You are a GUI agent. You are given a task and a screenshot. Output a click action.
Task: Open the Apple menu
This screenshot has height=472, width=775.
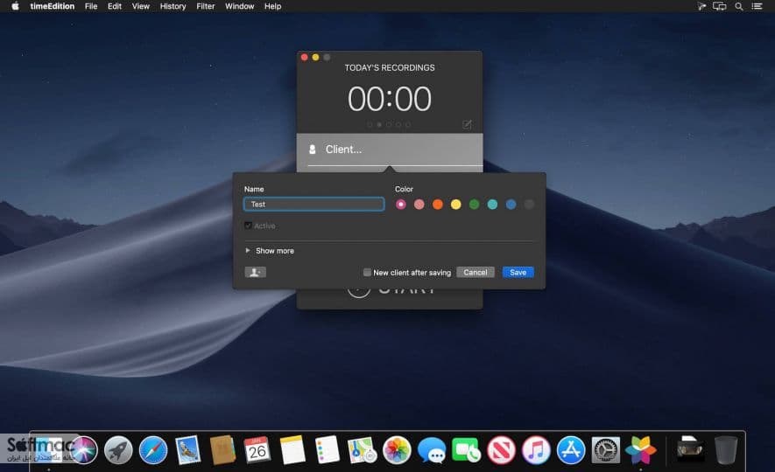tap(15, 6)
